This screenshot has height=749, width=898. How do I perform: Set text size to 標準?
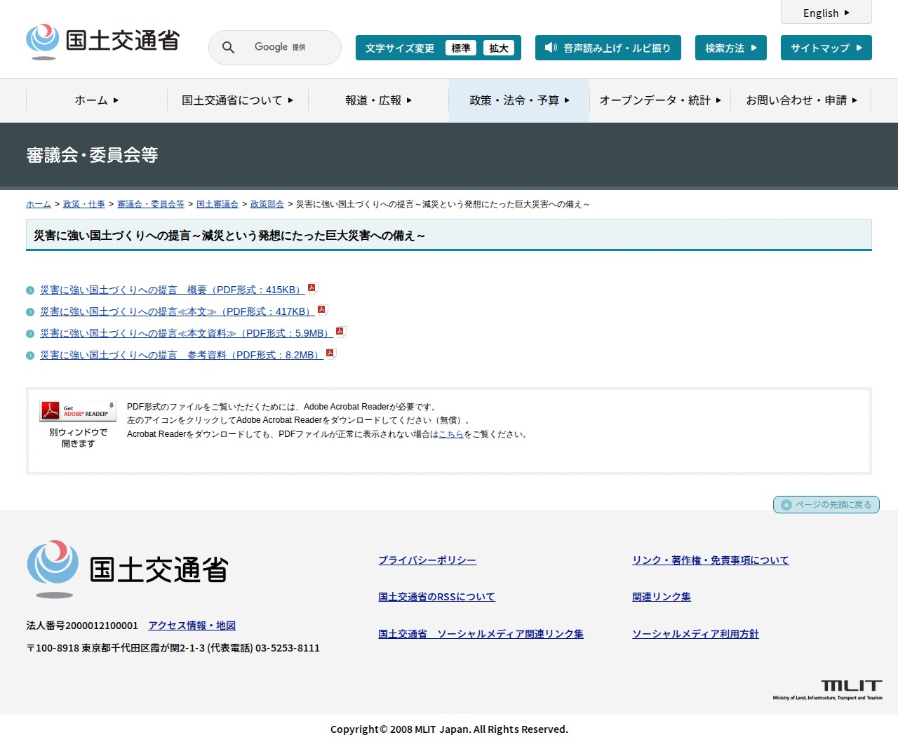point(460,48)
